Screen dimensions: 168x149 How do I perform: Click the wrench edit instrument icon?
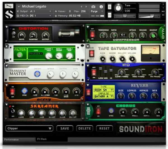[x=9, y=6]
